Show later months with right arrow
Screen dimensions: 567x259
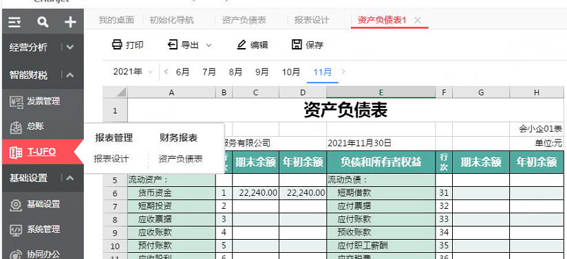[x=343, y=71]
